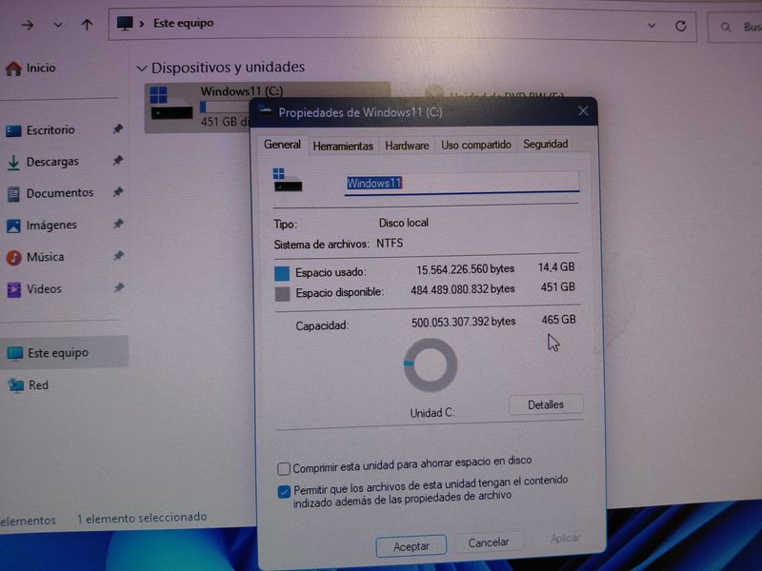The image size is (762, 571).
Task: Click the Windows11 (C:) drive label
Action: tap(242, 91)
